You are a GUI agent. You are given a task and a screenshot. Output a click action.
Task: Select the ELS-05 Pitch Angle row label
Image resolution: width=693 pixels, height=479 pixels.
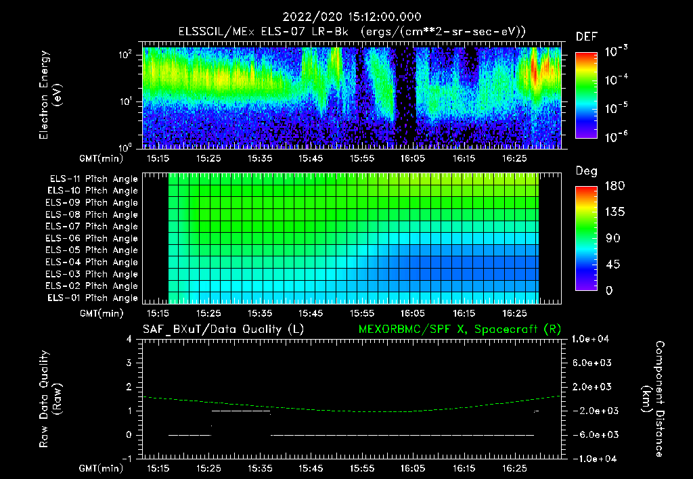click(x=92, y=250)
